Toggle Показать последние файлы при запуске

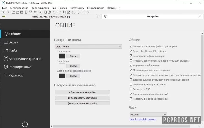coord(131,46)
